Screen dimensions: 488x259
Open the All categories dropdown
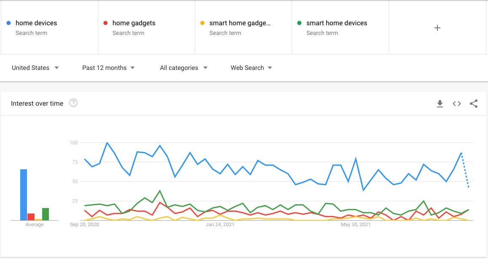[183, 68]
